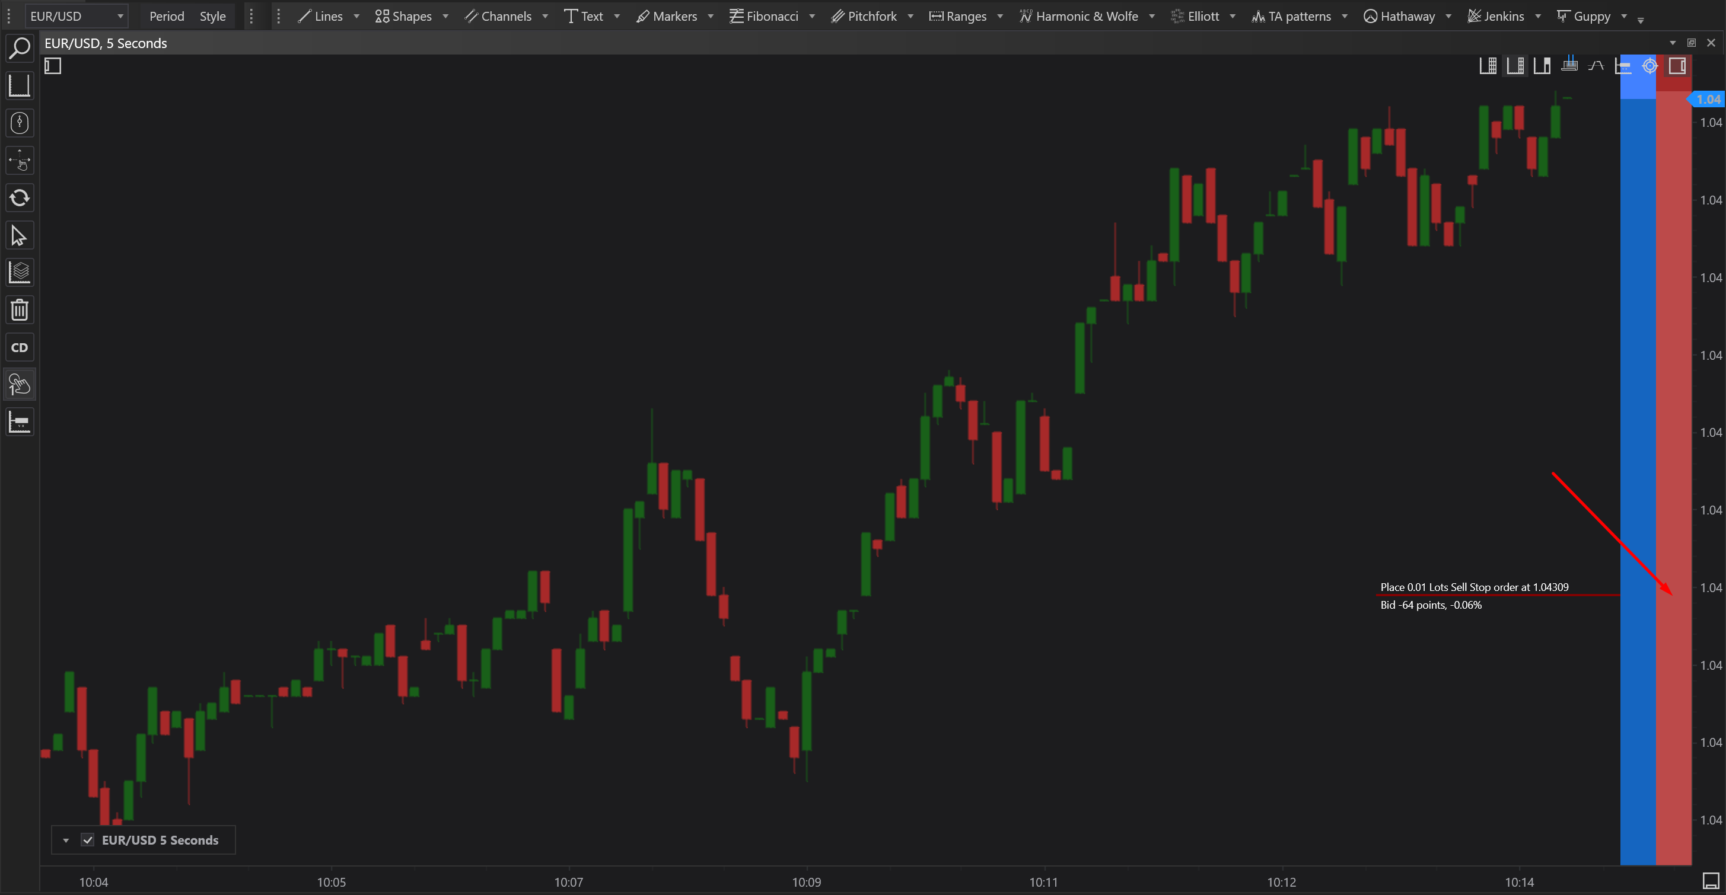Expand the EUR/USD 5 Seconds legend arrow
Image resolution: width=1726 pixels, height=895 pixels.
click(x=66, y=840)
